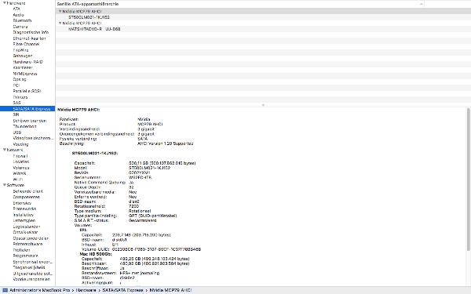Screen dimensions: 471x294
Task: Collapse the Network section triangle
Action: 5,150
